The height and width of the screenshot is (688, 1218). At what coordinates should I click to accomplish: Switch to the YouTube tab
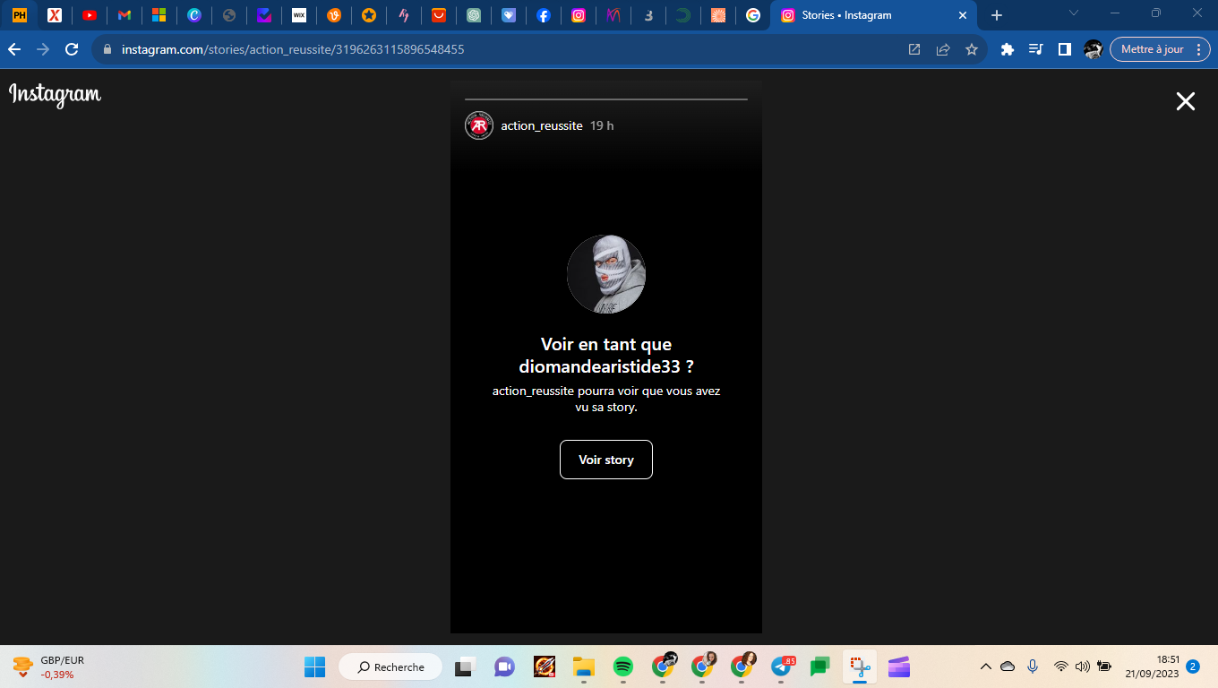(89, 15)
